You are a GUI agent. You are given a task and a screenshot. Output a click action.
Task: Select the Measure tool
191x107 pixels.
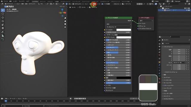(3, 36)
